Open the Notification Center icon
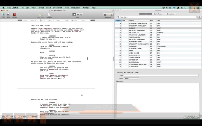Viewport: 202px width, 126px height. (x=198, y=8)
